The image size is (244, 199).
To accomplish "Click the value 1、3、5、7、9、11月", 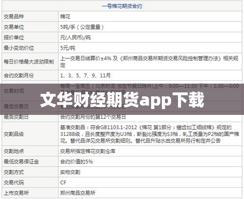I will [x=86, y=75].
